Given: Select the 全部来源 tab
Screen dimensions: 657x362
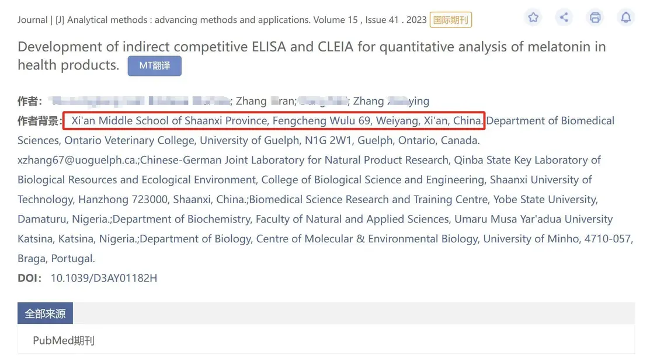Looking at the screenshot, I should coord(45,314).
